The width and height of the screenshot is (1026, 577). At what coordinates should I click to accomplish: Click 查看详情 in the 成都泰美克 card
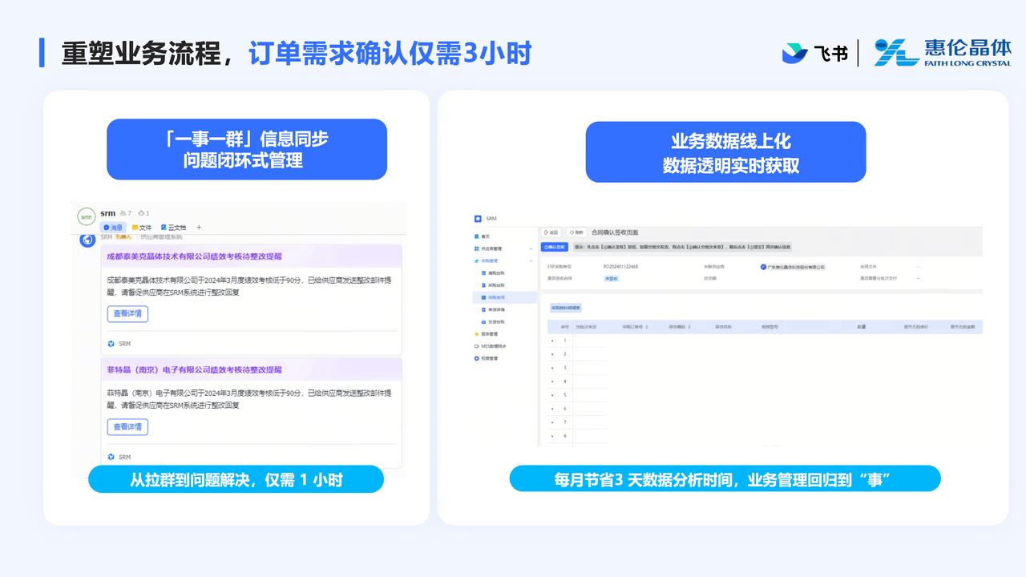click(127, 314)
